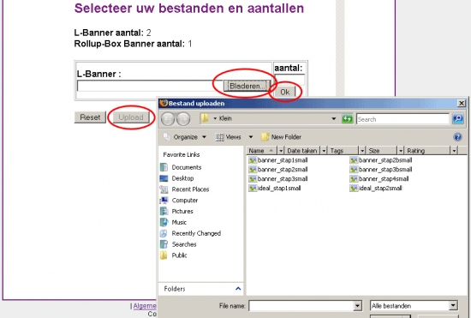Click the Bladeren browse button
This screenshot has width=471, height=318.
(x=247, y=86)
